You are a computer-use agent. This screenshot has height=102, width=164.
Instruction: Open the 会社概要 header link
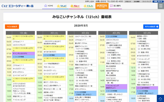137,1
